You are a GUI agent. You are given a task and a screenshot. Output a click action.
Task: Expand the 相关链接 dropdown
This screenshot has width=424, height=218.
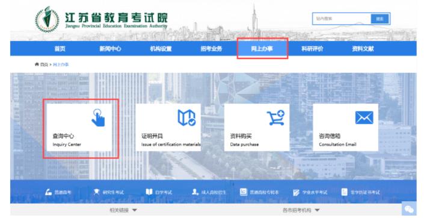[x=123, y=210]
